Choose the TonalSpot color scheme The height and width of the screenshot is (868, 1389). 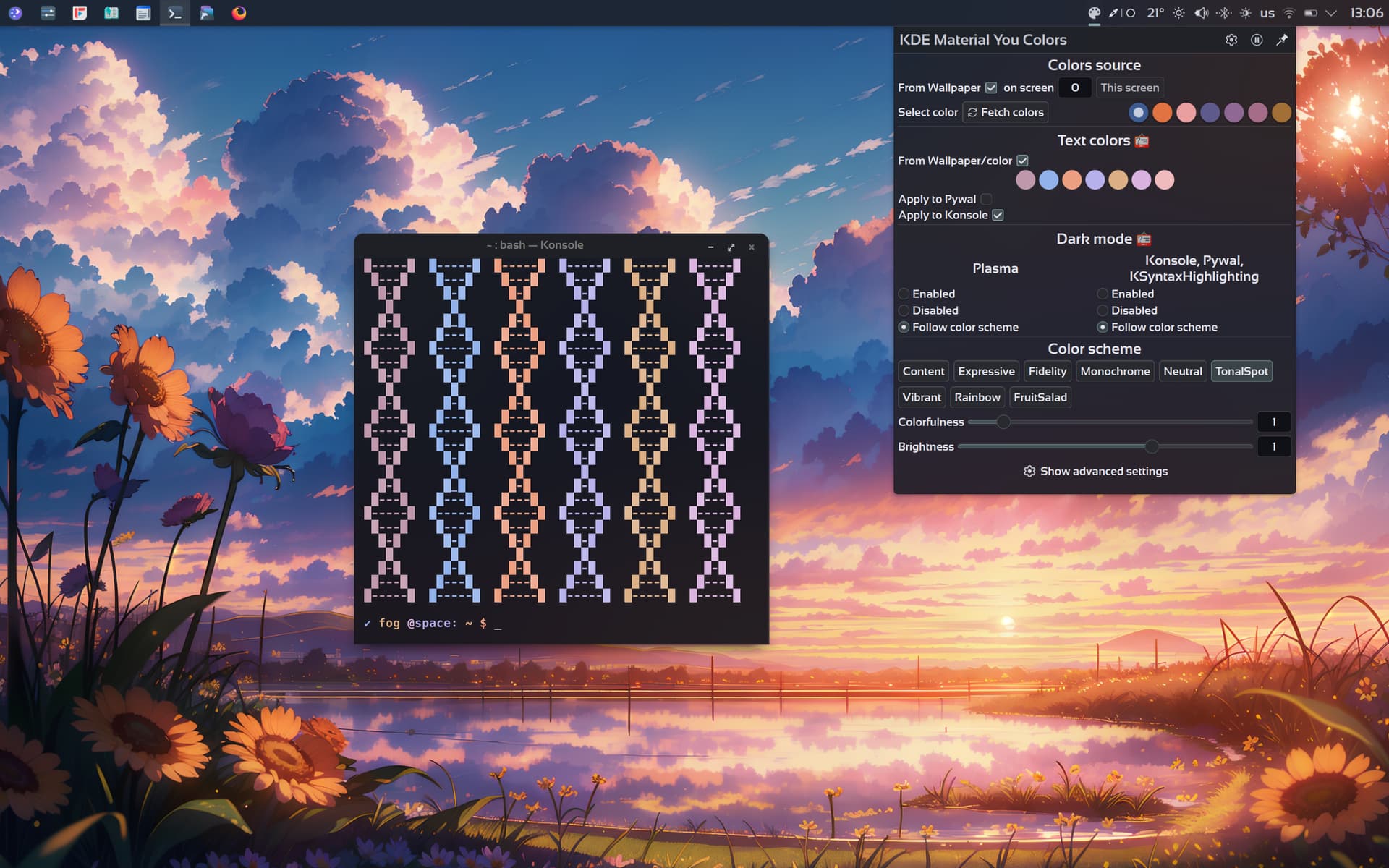pos(1241,371)
